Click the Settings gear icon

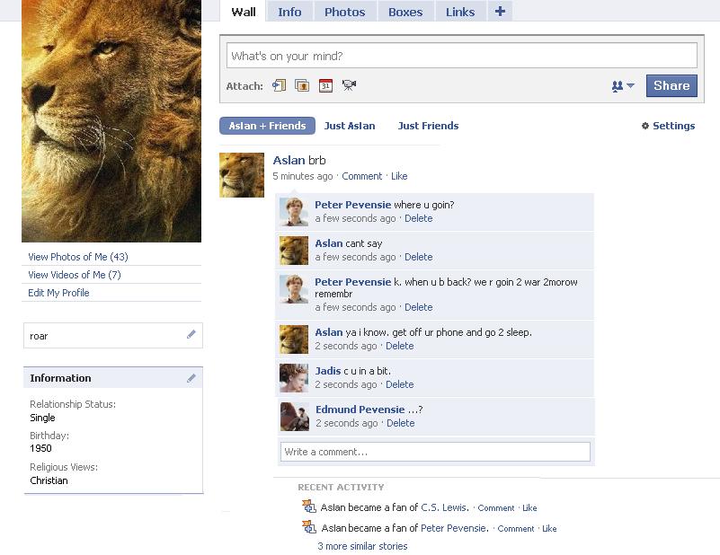(x=645, y=126)
